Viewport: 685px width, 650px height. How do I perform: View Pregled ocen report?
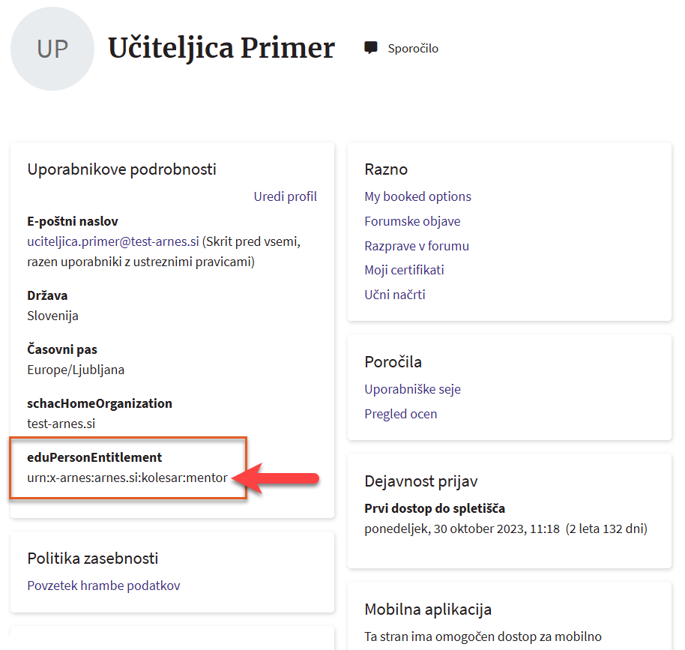[401, 414]
